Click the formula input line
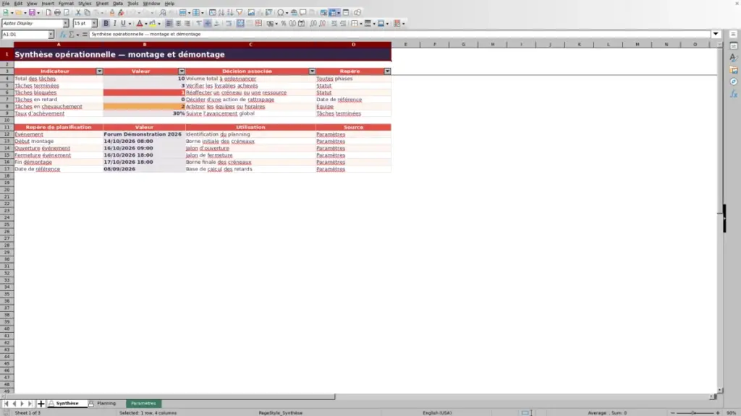Screen dimensions: 741x416 coord(399,35)
